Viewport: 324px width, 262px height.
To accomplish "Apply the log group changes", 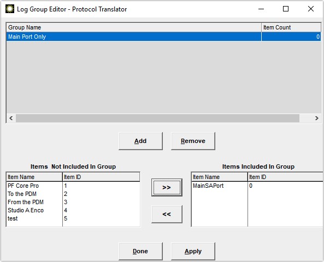I will click(193, 251).
